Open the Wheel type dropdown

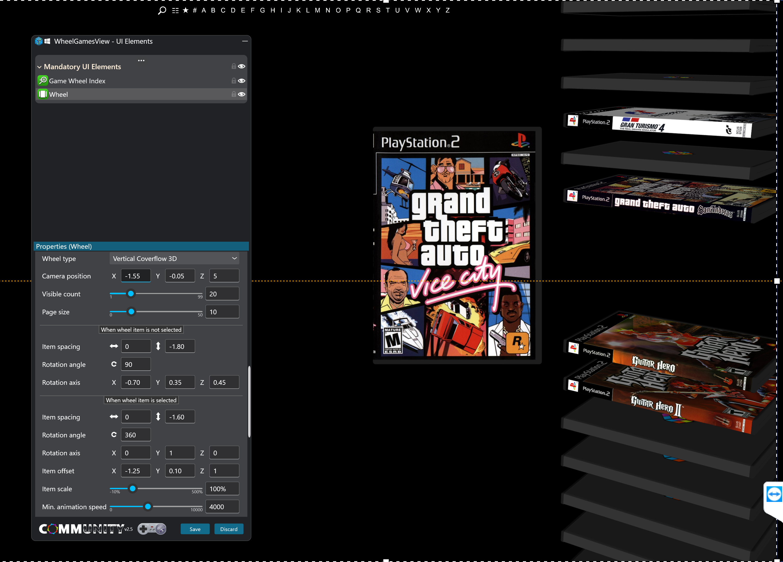click(x=174, y=258)
